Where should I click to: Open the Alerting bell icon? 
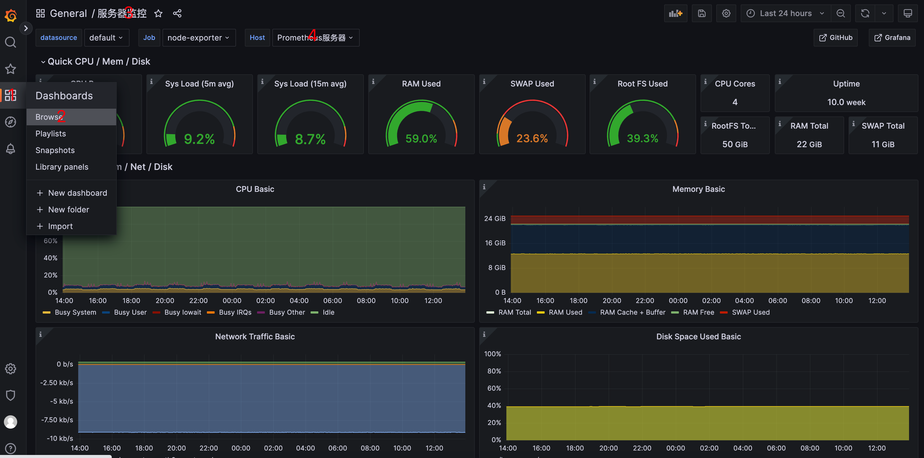11,149
